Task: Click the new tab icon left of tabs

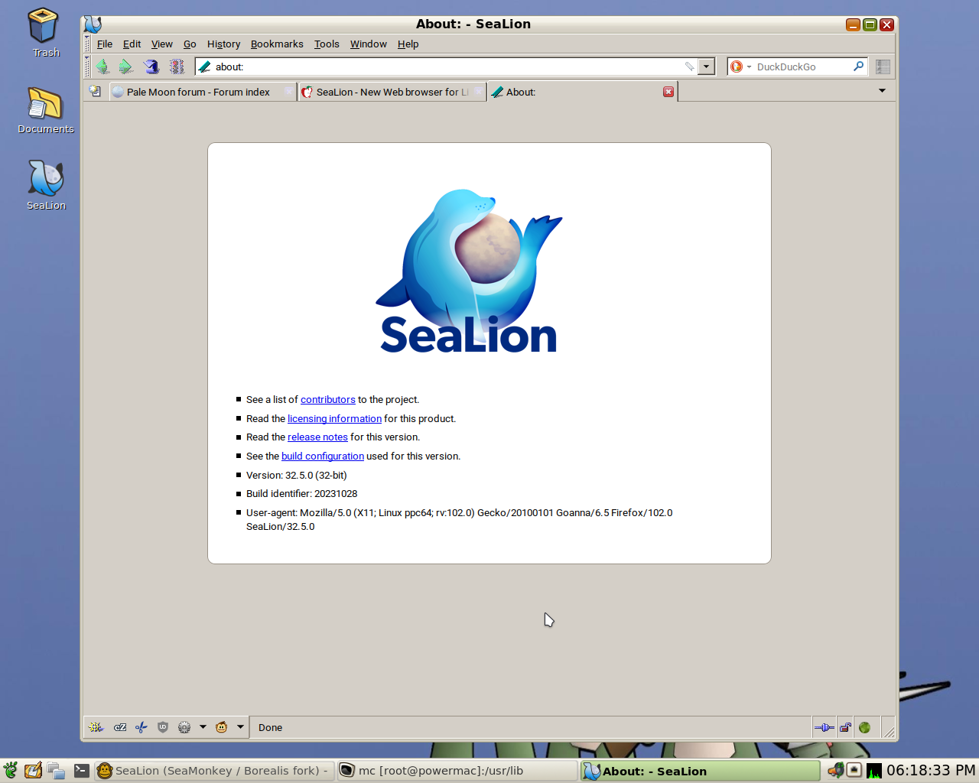Action: pyautogui.click(x=95, y=91)
